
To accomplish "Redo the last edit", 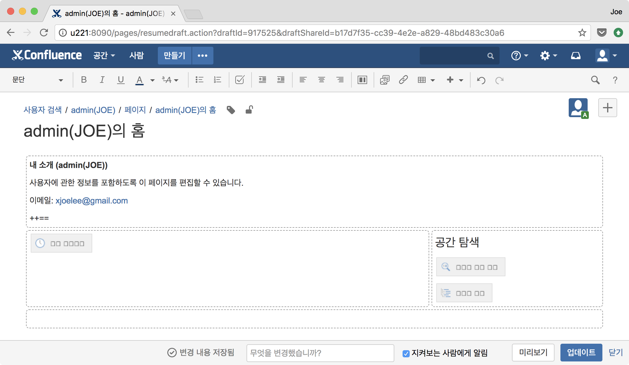I will coord(500,80).
